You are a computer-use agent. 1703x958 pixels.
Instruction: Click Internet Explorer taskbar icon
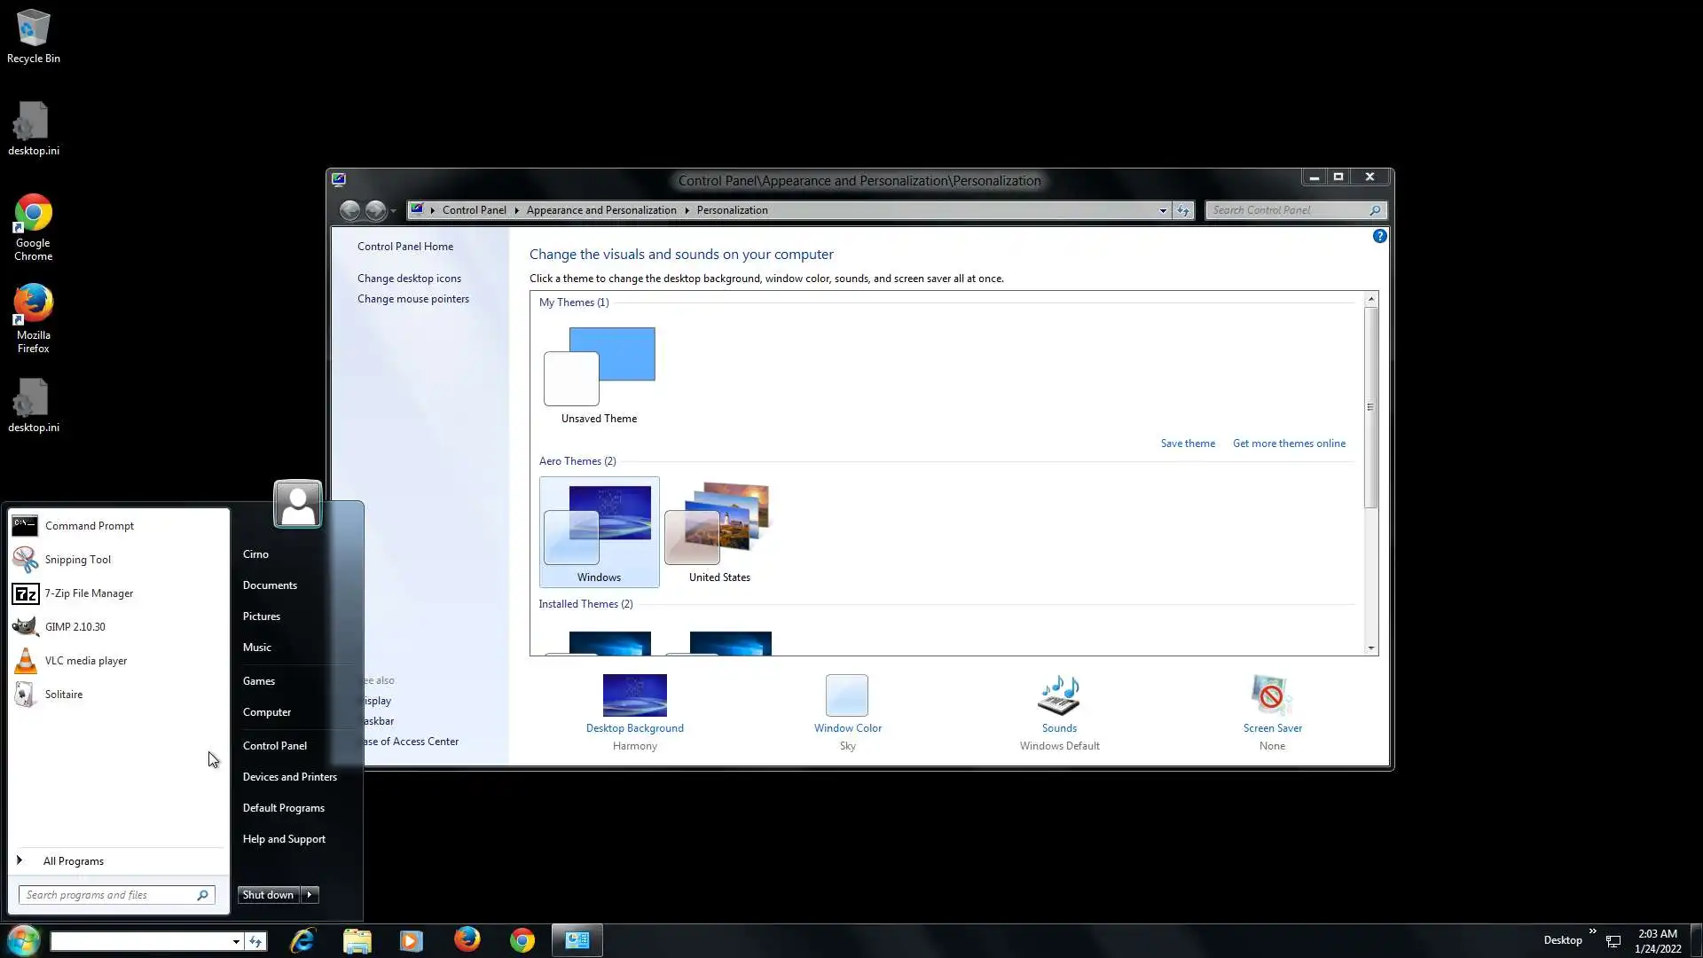click(302, 940)
